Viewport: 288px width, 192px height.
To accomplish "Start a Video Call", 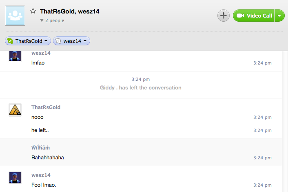I will tap(254, 16).
